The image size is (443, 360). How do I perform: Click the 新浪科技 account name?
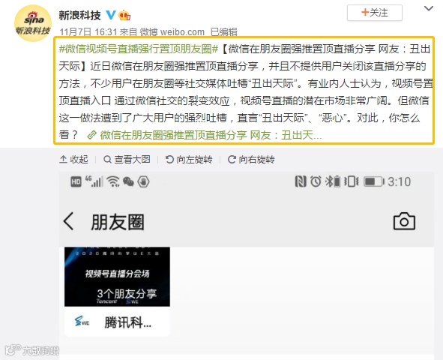[x=79, y=15]
